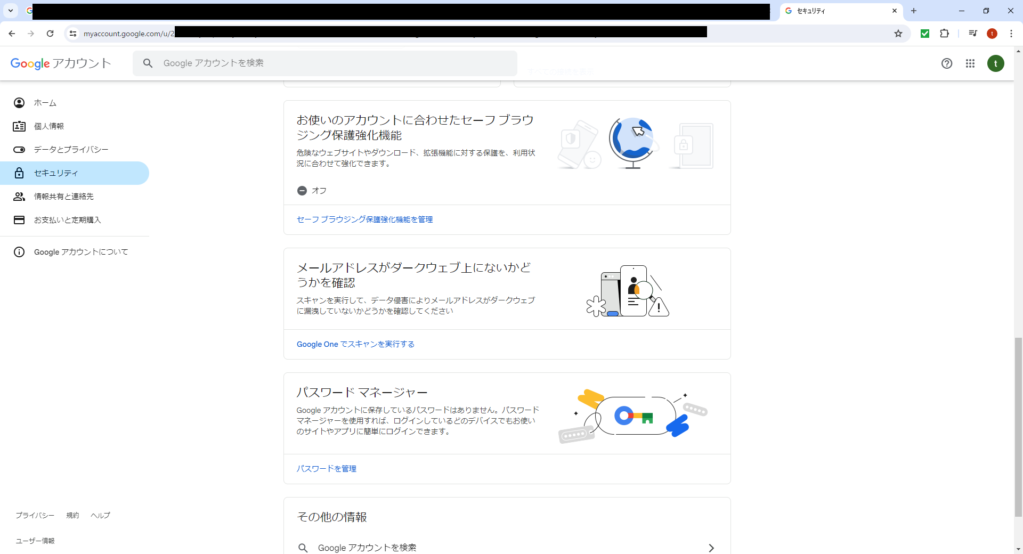Open セーフ ブラウジング保護強化機能を管理 link
1023x554 pixels.
tap(364, 219)
